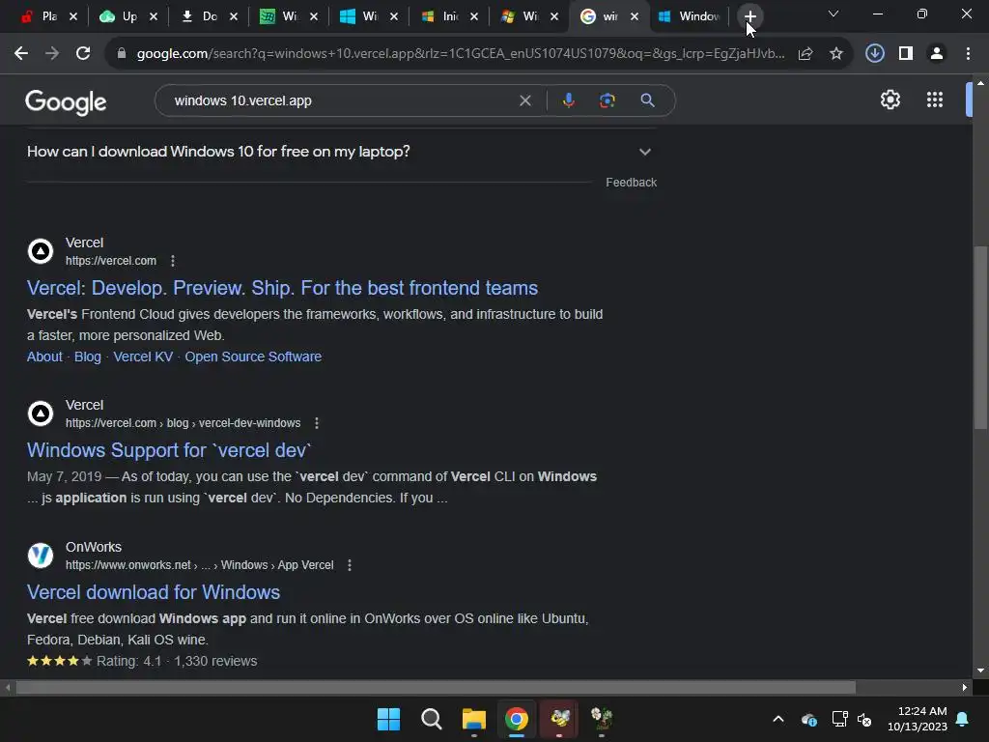The image size is (989, 742).
Task: Click https://vercel.com URL text
Action: tap(111, 261)
